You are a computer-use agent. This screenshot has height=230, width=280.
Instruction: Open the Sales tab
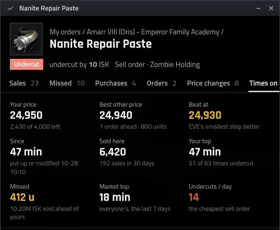click(24, 83)
